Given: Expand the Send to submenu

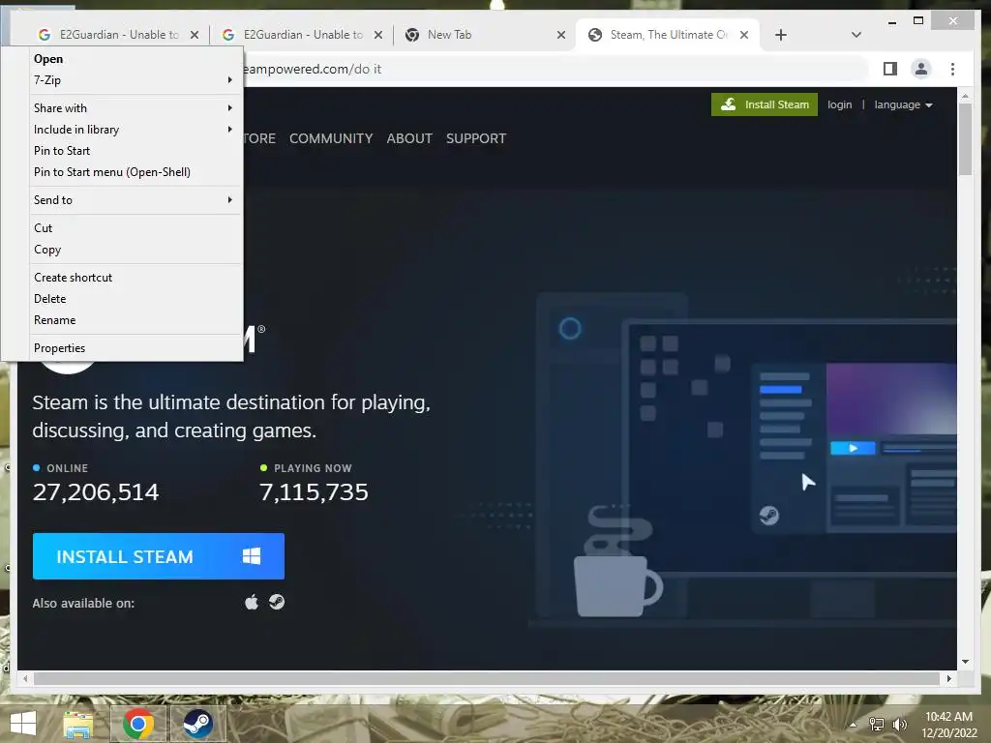Looking at the screenshot, I should [135, 200].
